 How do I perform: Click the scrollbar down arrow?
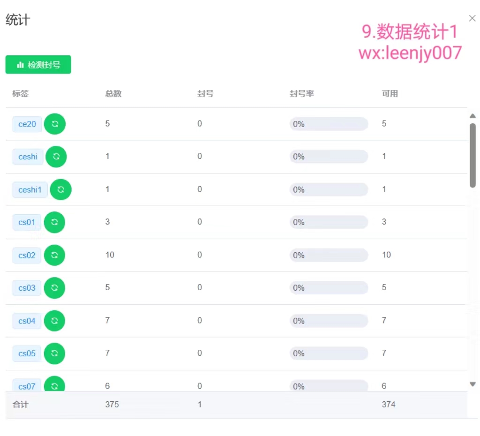(x=472, y=383)
